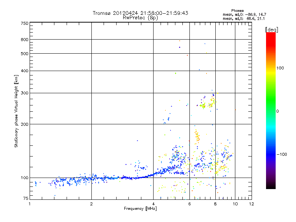
Task: Click the x-axis tick label '12'
Action: pyautogui.click(x=252, y=204)
